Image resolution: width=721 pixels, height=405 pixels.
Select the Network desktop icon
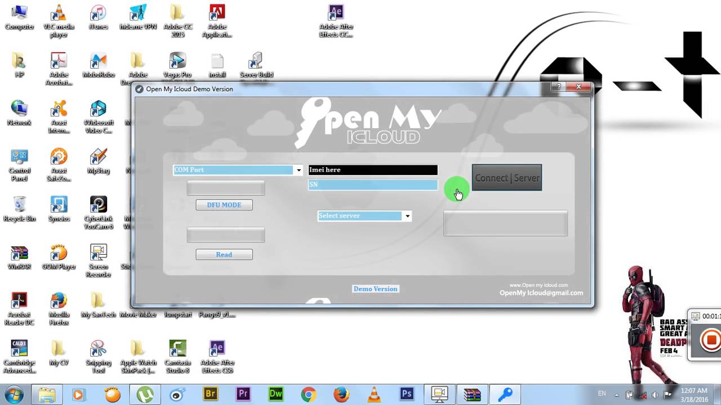(x=19, y=113)
